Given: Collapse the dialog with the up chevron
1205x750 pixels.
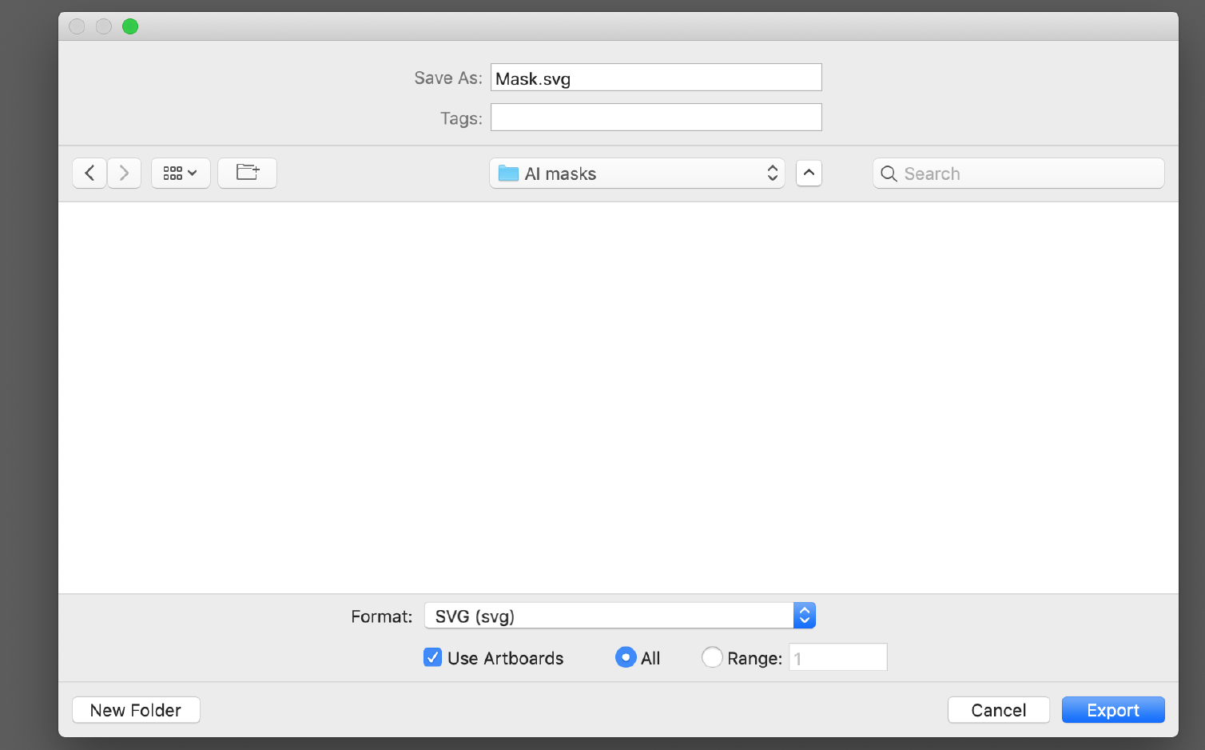Looking at the screenshot, I should click(x=809, y=173).
